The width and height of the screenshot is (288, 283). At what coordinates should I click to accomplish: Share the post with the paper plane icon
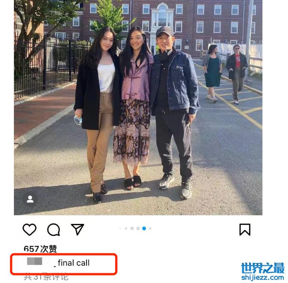[x=77, y=230]
